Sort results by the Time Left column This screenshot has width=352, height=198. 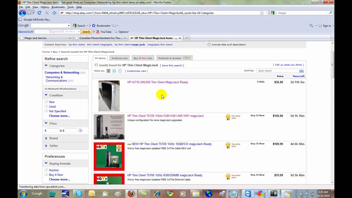(x=298, y=76)
